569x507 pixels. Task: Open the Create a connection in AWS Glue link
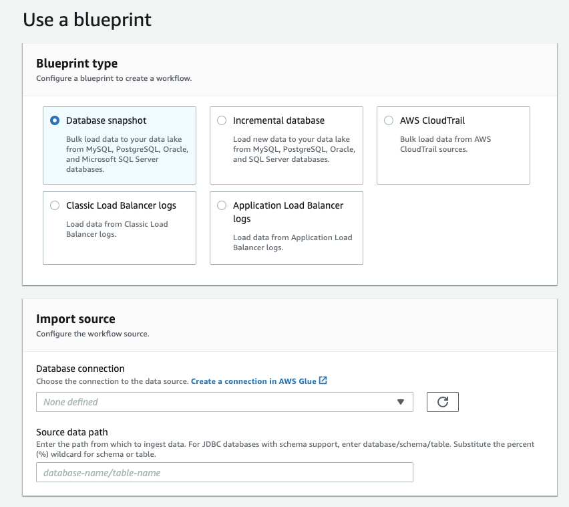[x=254, y=381]
